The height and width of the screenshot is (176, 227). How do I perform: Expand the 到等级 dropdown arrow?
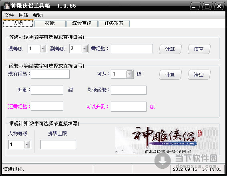(85, 48)
